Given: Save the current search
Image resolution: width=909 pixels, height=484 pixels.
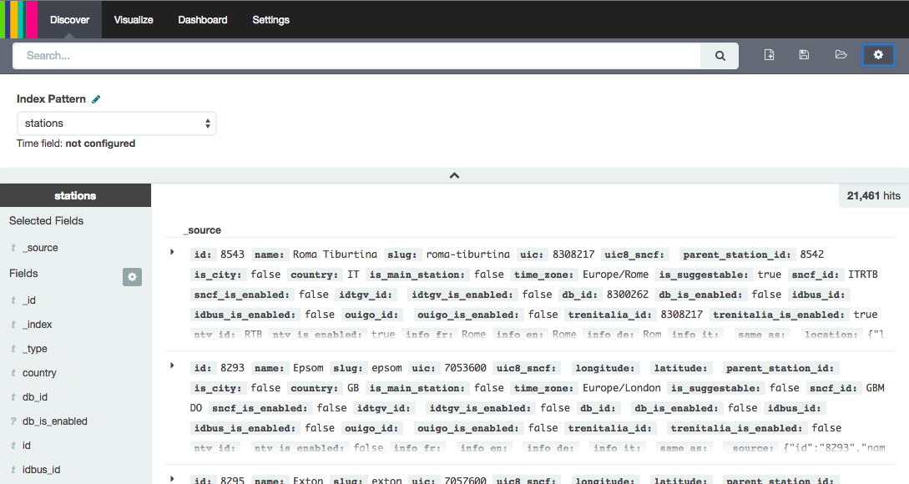Looking at the screenshot, I should pyautogui.click(x=804, y=55).
